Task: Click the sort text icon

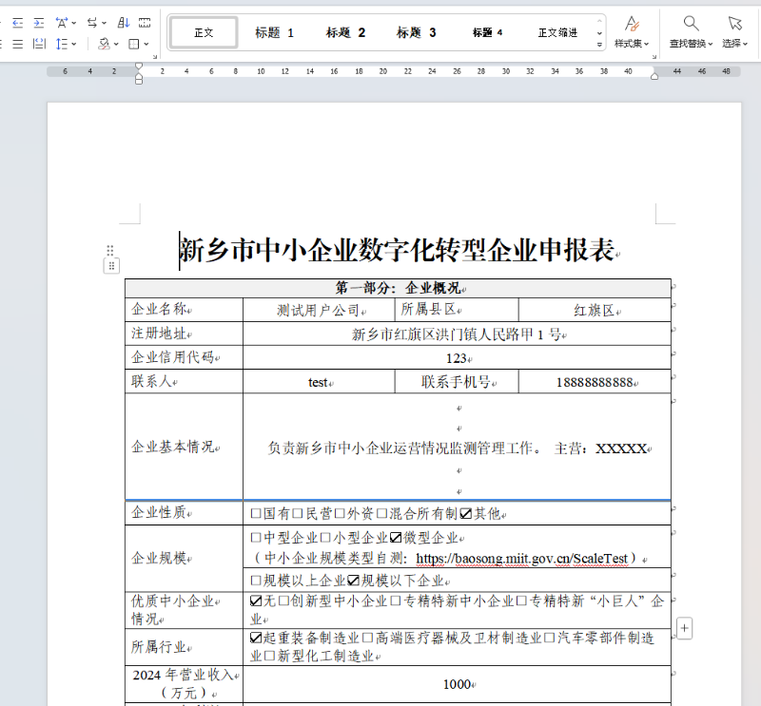Action: tap(124, 22)
